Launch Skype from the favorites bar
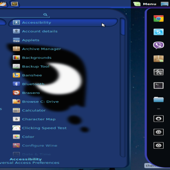The height and width of the screenshot is (170, 170). click(x=159, y=32)
